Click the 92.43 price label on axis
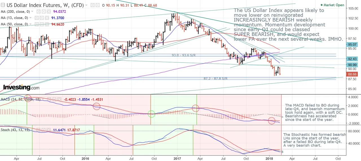The image size is (361, 161). pos(353,59)
